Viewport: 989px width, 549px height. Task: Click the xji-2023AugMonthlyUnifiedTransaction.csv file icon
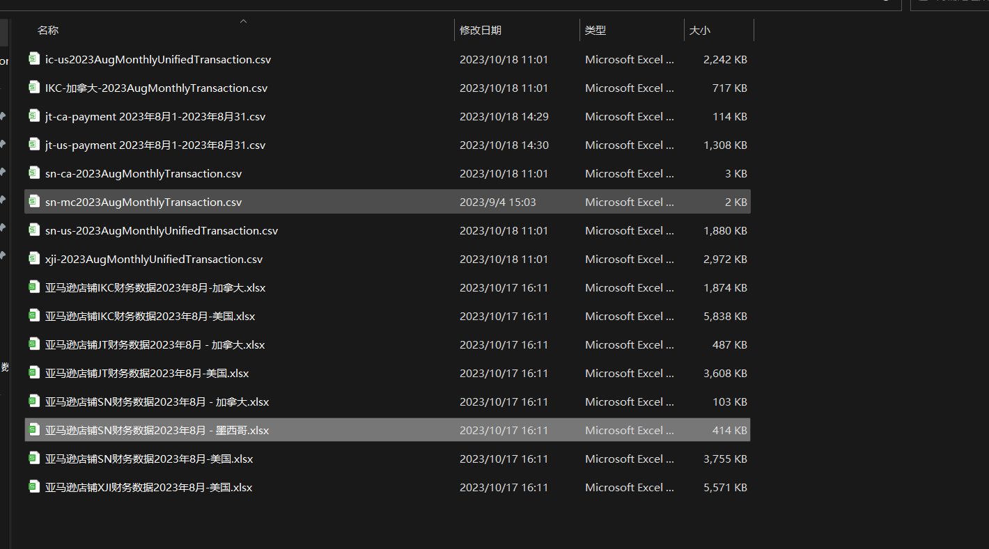tap(34, 259)
